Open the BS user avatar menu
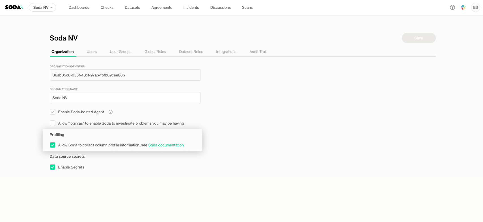483x222 pixels. pyautogui.click(x=475, y=7)
